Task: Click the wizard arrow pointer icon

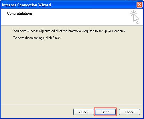Action: (136, 19)
